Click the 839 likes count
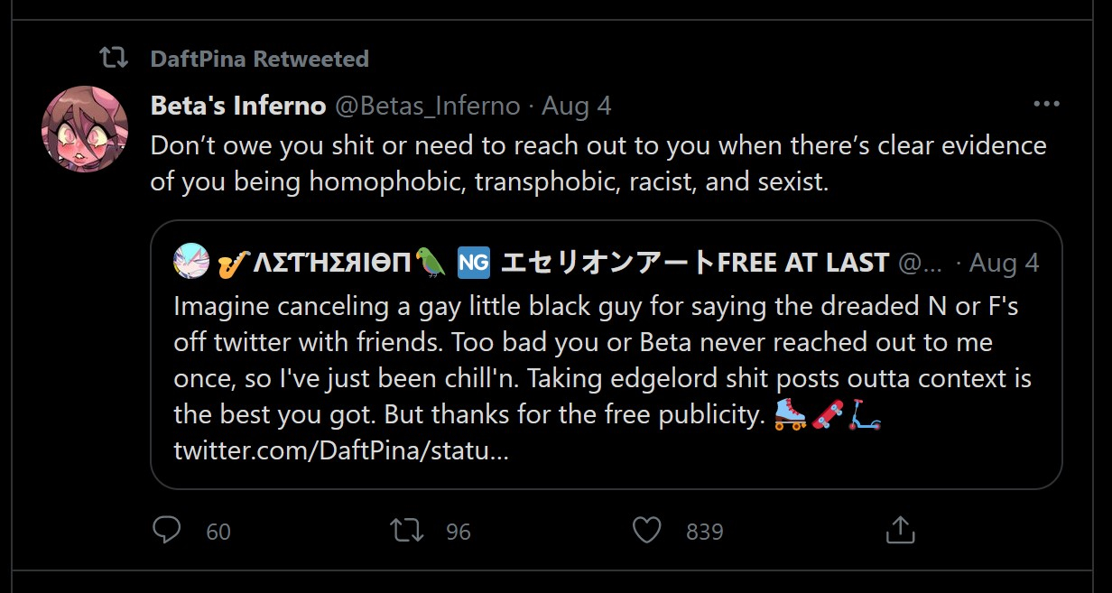This screenshot has width=1112, height=593. (705, 532)
